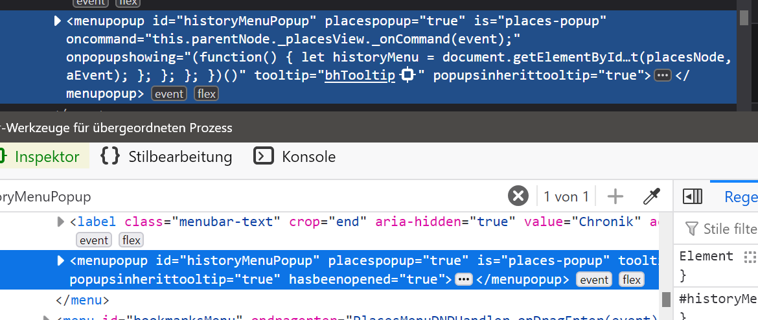Click the ellipsis badge in the lower historyMenuPopup row
The width and height of the screenshot is (758, 320).
point(464,279)
